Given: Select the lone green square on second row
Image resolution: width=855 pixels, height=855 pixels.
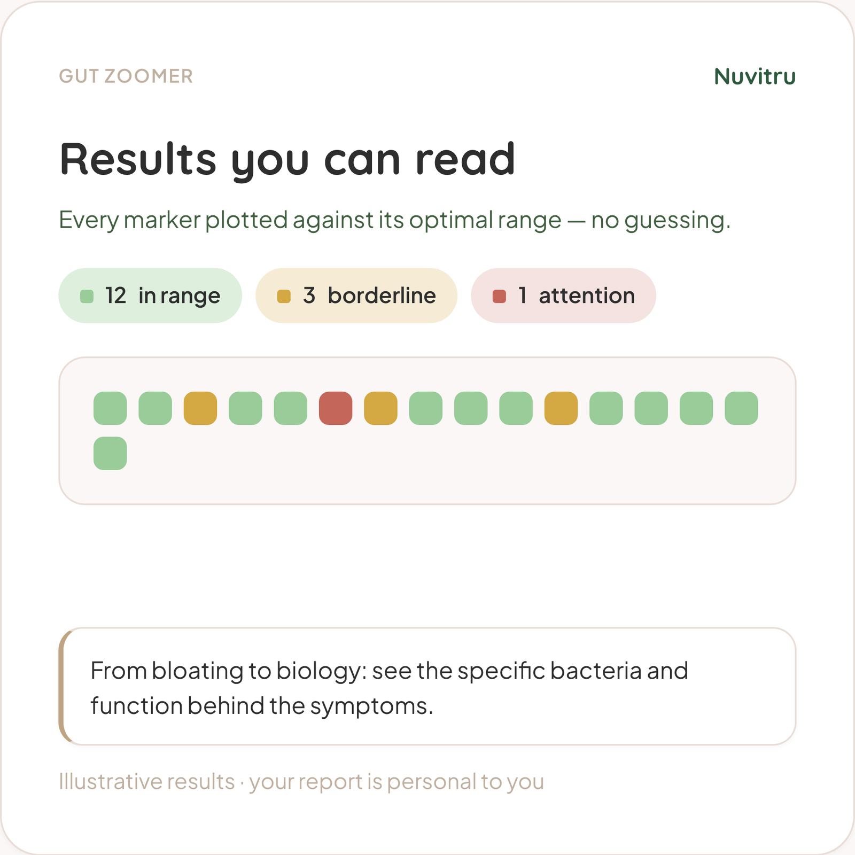Looking at the screenshot, I should 110,453.
